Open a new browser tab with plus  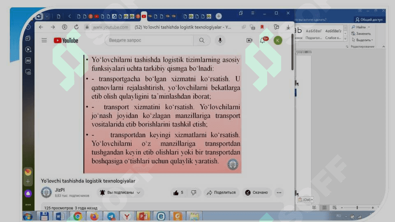[x=219, y=16]
